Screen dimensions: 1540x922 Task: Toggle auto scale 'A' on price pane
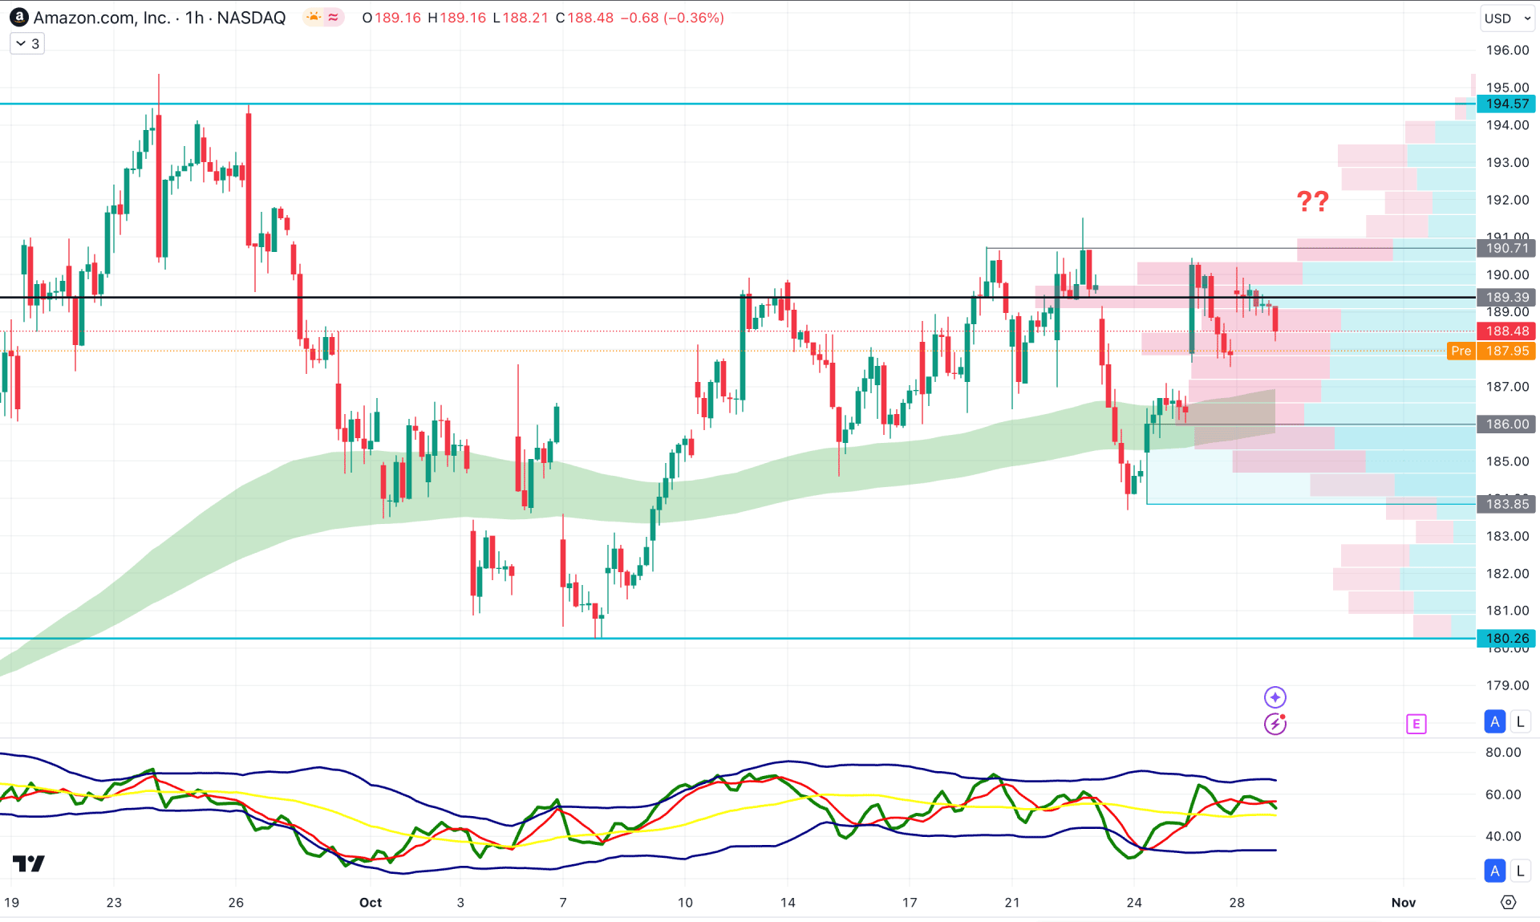tap(1494, 721)
